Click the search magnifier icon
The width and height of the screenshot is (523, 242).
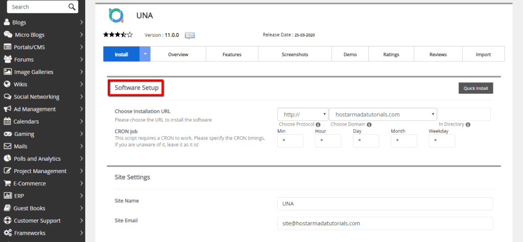click(x=72, y=7)
